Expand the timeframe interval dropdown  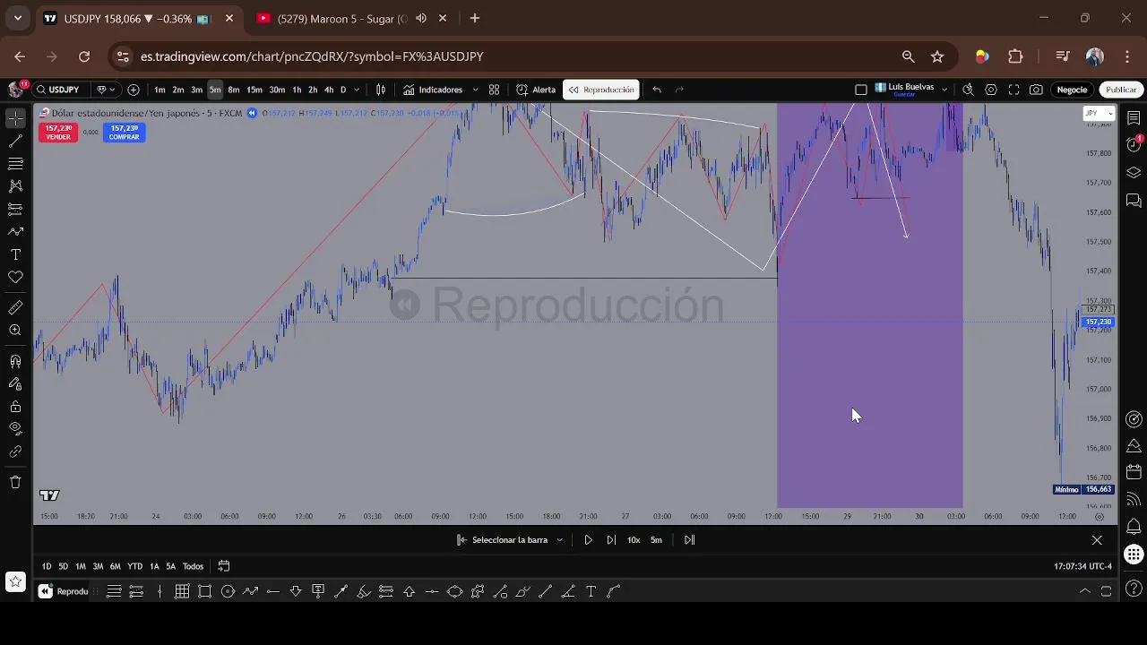pyautogui.click(x=357, y=90)
